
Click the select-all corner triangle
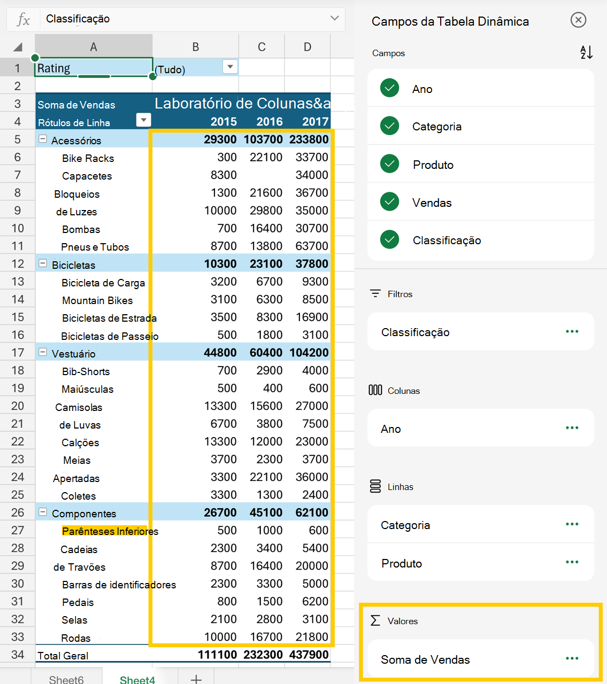[18, 47]
